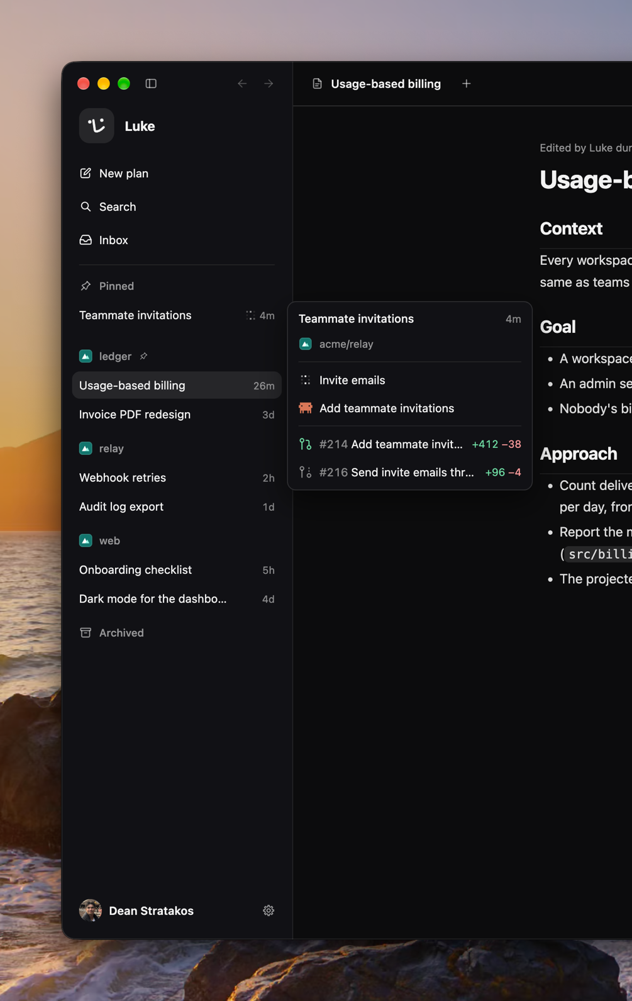Click the document icon in Usage-based billing tab
Screen dimensions: 632x1001
(318, 84)
